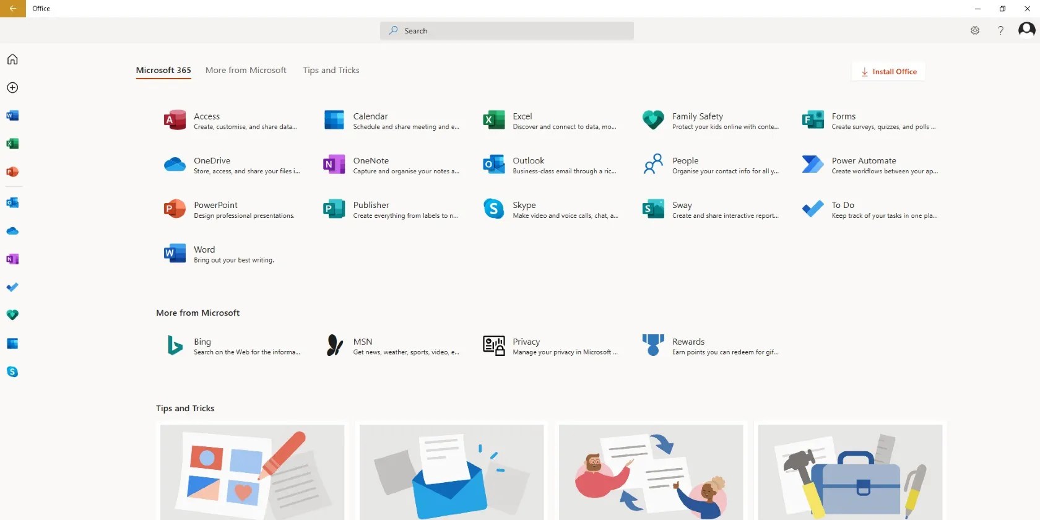Image resolution: width=1040 pixels, height=520 pixels.
Task: Open the Sway app tile
Action: [x=710, y=209]
